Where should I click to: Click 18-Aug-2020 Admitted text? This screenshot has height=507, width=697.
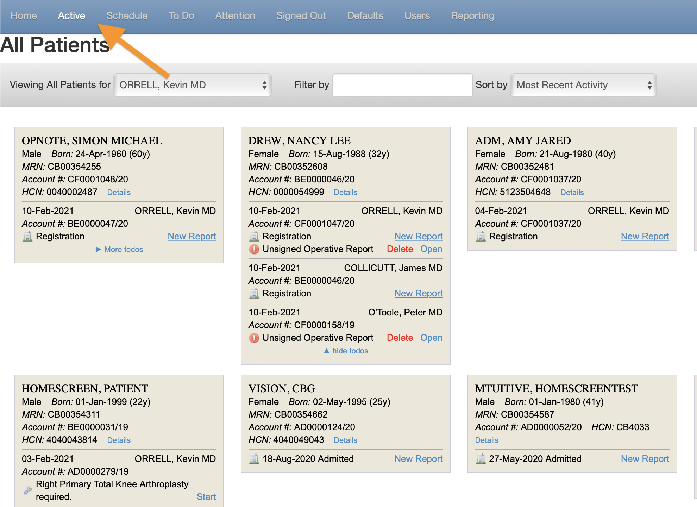(x=308, y=459)
